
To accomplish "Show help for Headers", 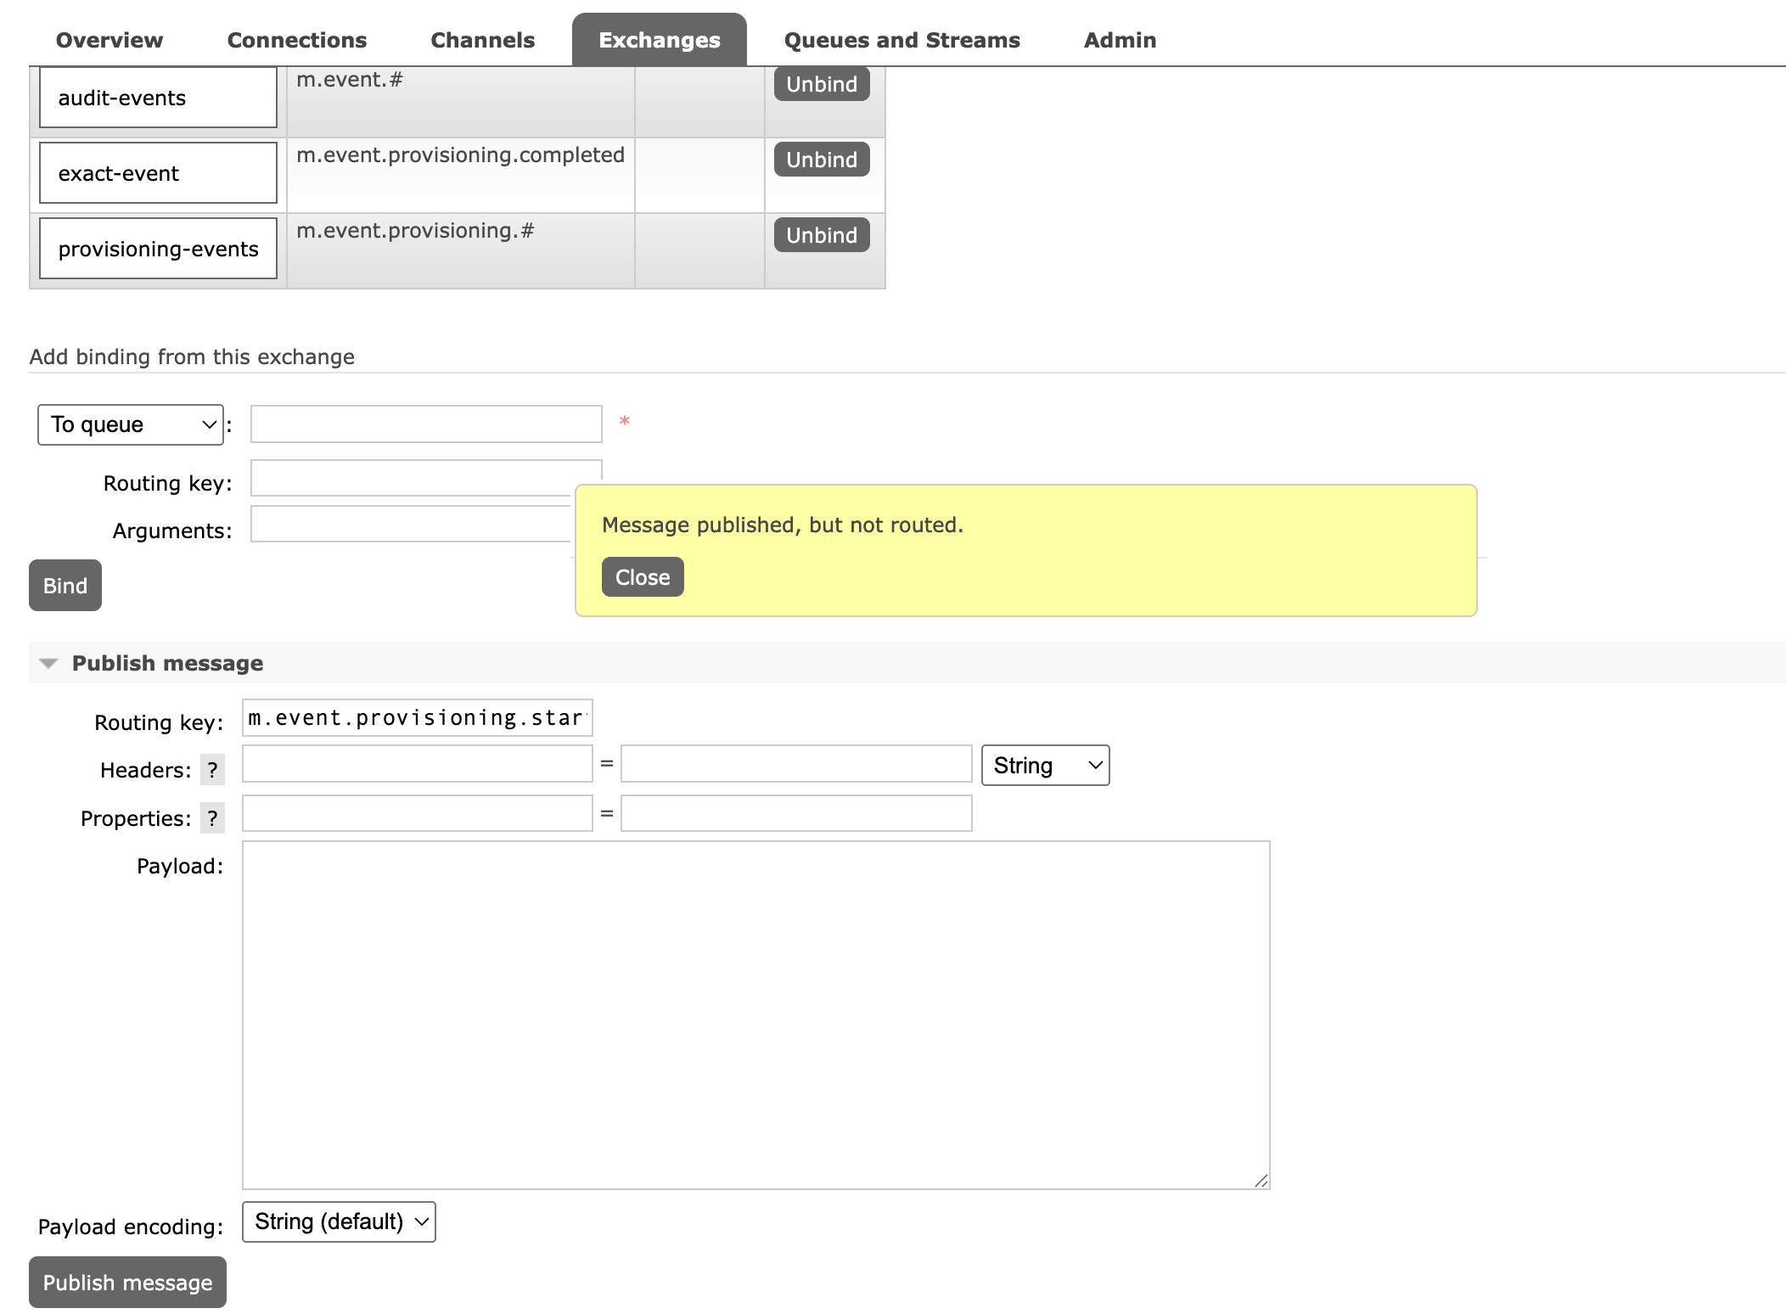I will click(212, 770).
